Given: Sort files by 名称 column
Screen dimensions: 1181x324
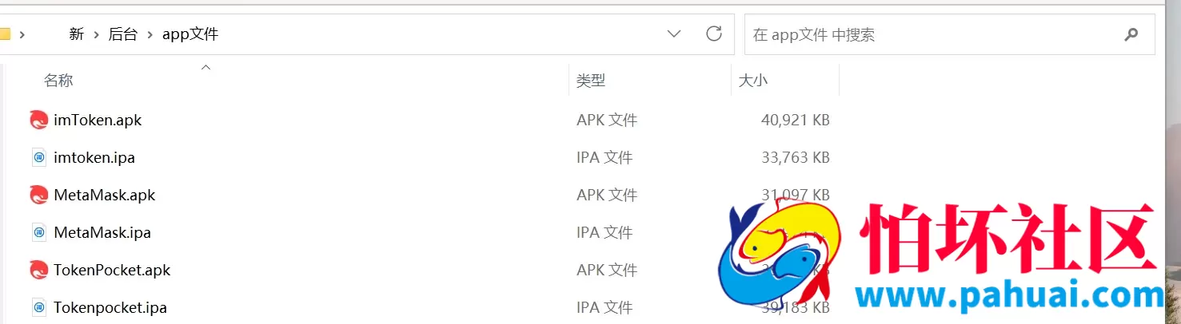Looking at the screenshot, I should click(58, 81).
